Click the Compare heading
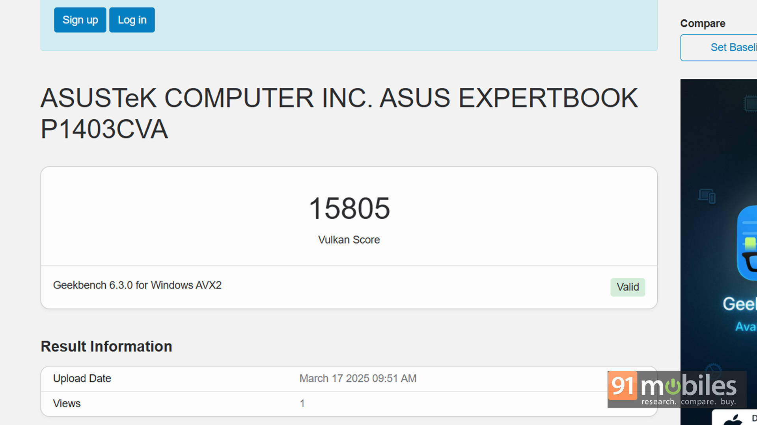This screenshot has width=757, height=425. click(703, 24)
